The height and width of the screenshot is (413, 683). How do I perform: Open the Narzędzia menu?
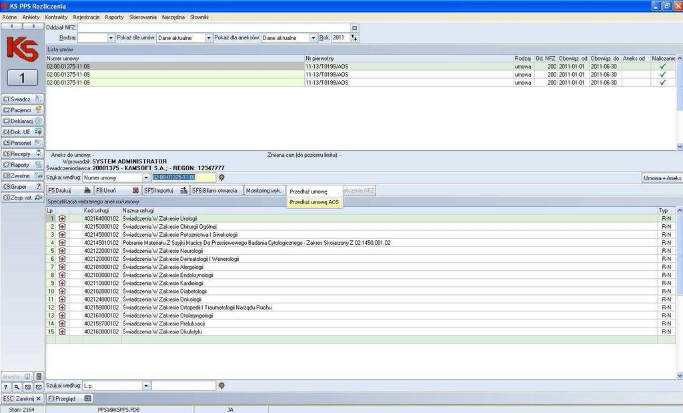point(173,17)
